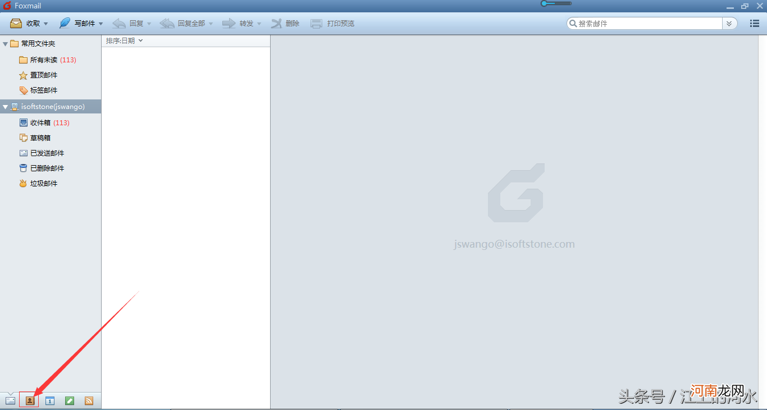This screenshot has width=767, height=410.
Task: Click the 回复全部 reply-all button
Action: tap(182, 24)
